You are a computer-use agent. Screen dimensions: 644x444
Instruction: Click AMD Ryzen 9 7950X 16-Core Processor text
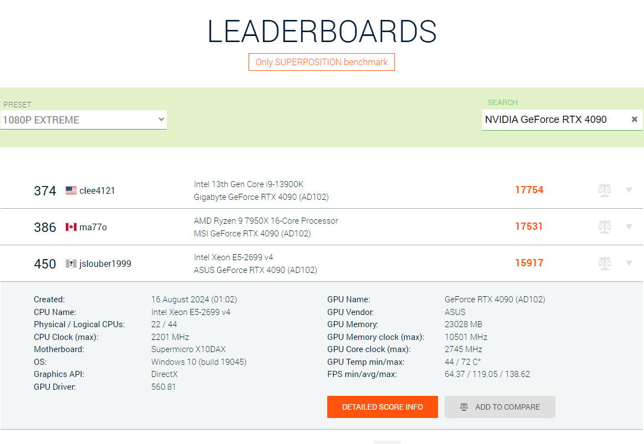(x=266, y=221)
